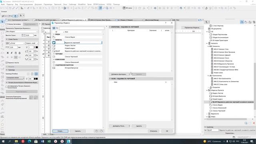256x144 pixels.
Task: Open the Arial font dropdown
Action: click(x=18, y=43)
